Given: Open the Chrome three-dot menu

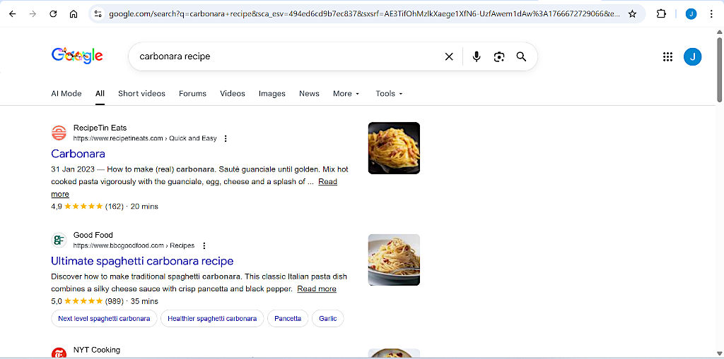Looking at the screenshot, I should click(711, 14).
